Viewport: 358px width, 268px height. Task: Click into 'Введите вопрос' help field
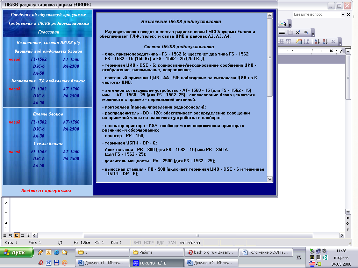tap(317, 15)
